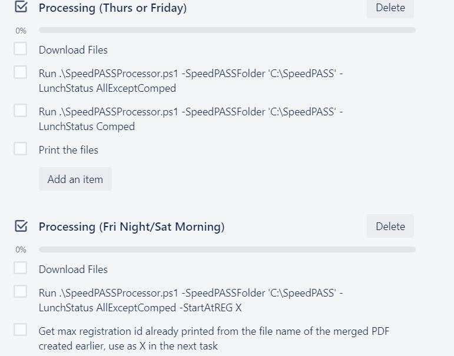Delete the Processing (Thurs or Friday) checklist
454x356 pixels.
pyautogui.click(x=390, y=8)
